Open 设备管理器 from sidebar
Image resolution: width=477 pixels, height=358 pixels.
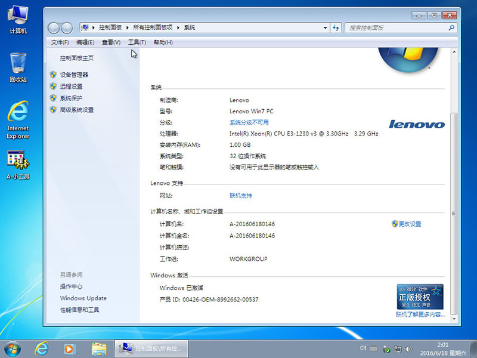point(74,75)
